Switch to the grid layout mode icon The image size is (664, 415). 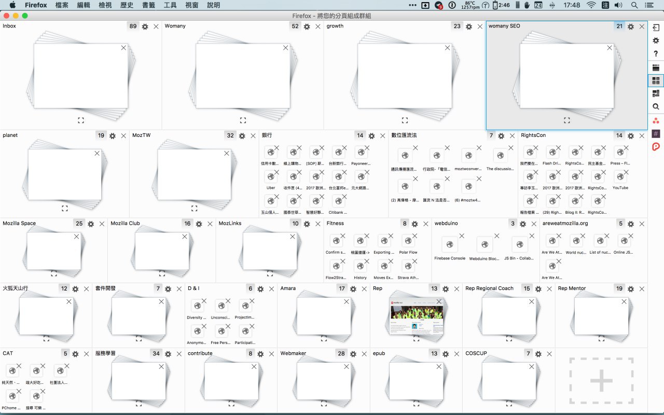coord(656,80)
